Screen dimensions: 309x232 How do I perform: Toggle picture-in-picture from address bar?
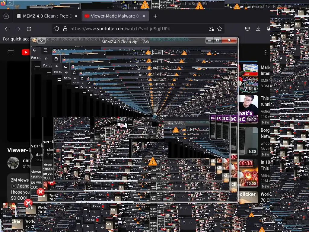[211, 29]
